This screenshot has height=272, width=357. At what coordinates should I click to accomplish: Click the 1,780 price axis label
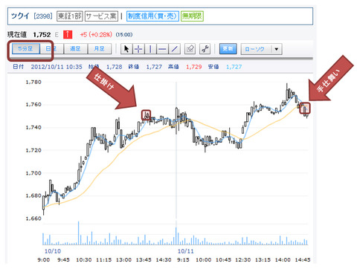[33, 82]
